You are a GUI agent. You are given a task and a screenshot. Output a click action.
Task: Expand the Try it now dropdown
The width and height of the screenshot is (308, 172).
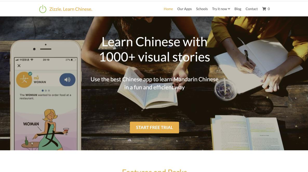pyautogui.click(x=221, y=9)
